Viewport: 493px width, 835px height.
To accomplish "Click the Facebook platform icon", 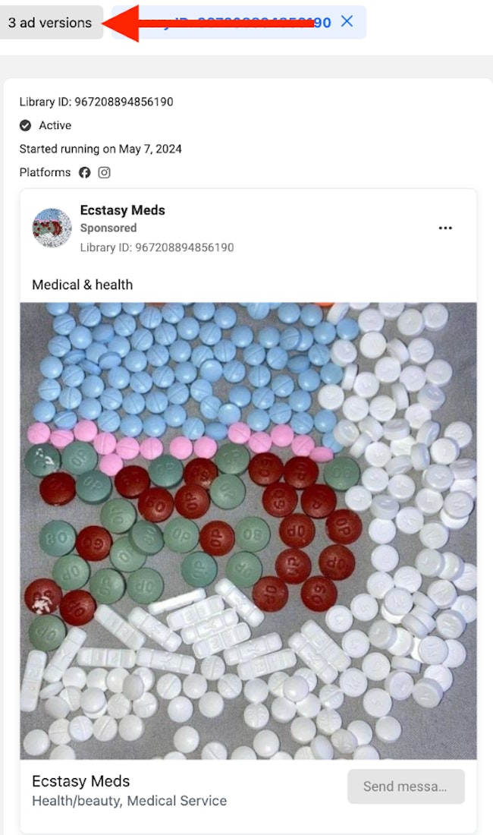I will [84, 172].
